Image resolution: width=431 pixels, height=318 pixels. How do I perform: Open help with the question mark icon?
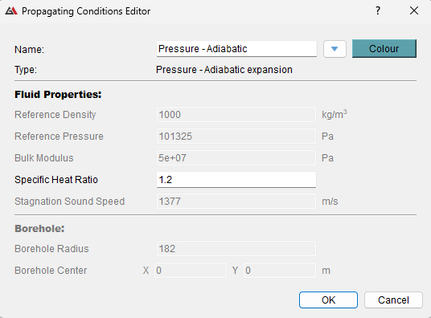(x=378, y=11)
